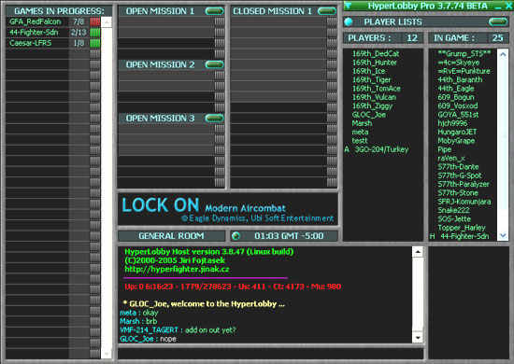Image resolution: width=514 pixels, height=364 pixels.
Task: Select player 169th_Hunter
Action: [375, 63]
